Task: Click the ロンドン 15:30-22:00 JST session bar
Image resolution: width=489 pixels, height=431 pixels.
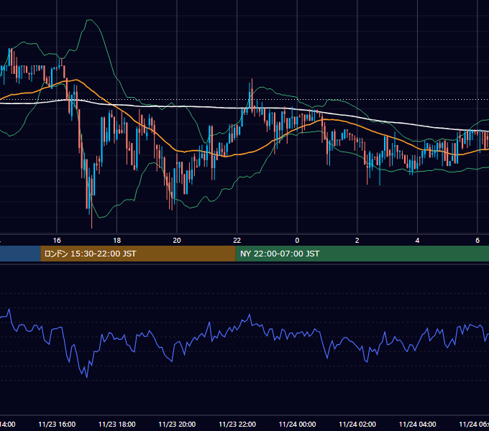Action: point(138,254)
